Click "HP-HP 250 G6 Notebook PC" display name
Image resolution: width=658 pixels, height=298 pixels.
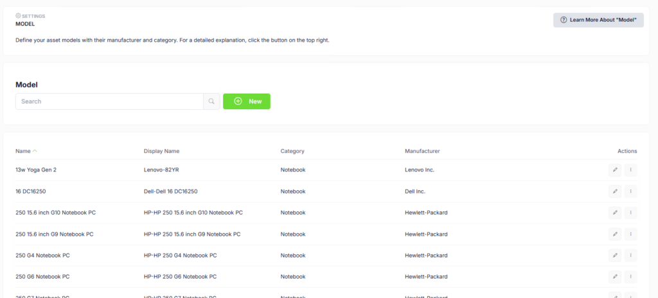tap(180, 277)
